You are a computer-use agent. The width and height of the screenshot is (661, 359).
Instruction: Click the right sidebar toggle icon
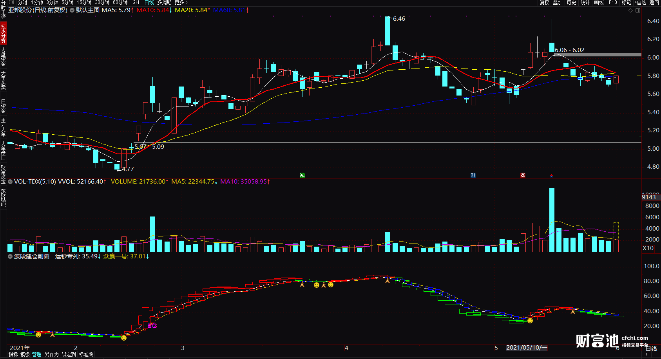(x=638, y=10)
